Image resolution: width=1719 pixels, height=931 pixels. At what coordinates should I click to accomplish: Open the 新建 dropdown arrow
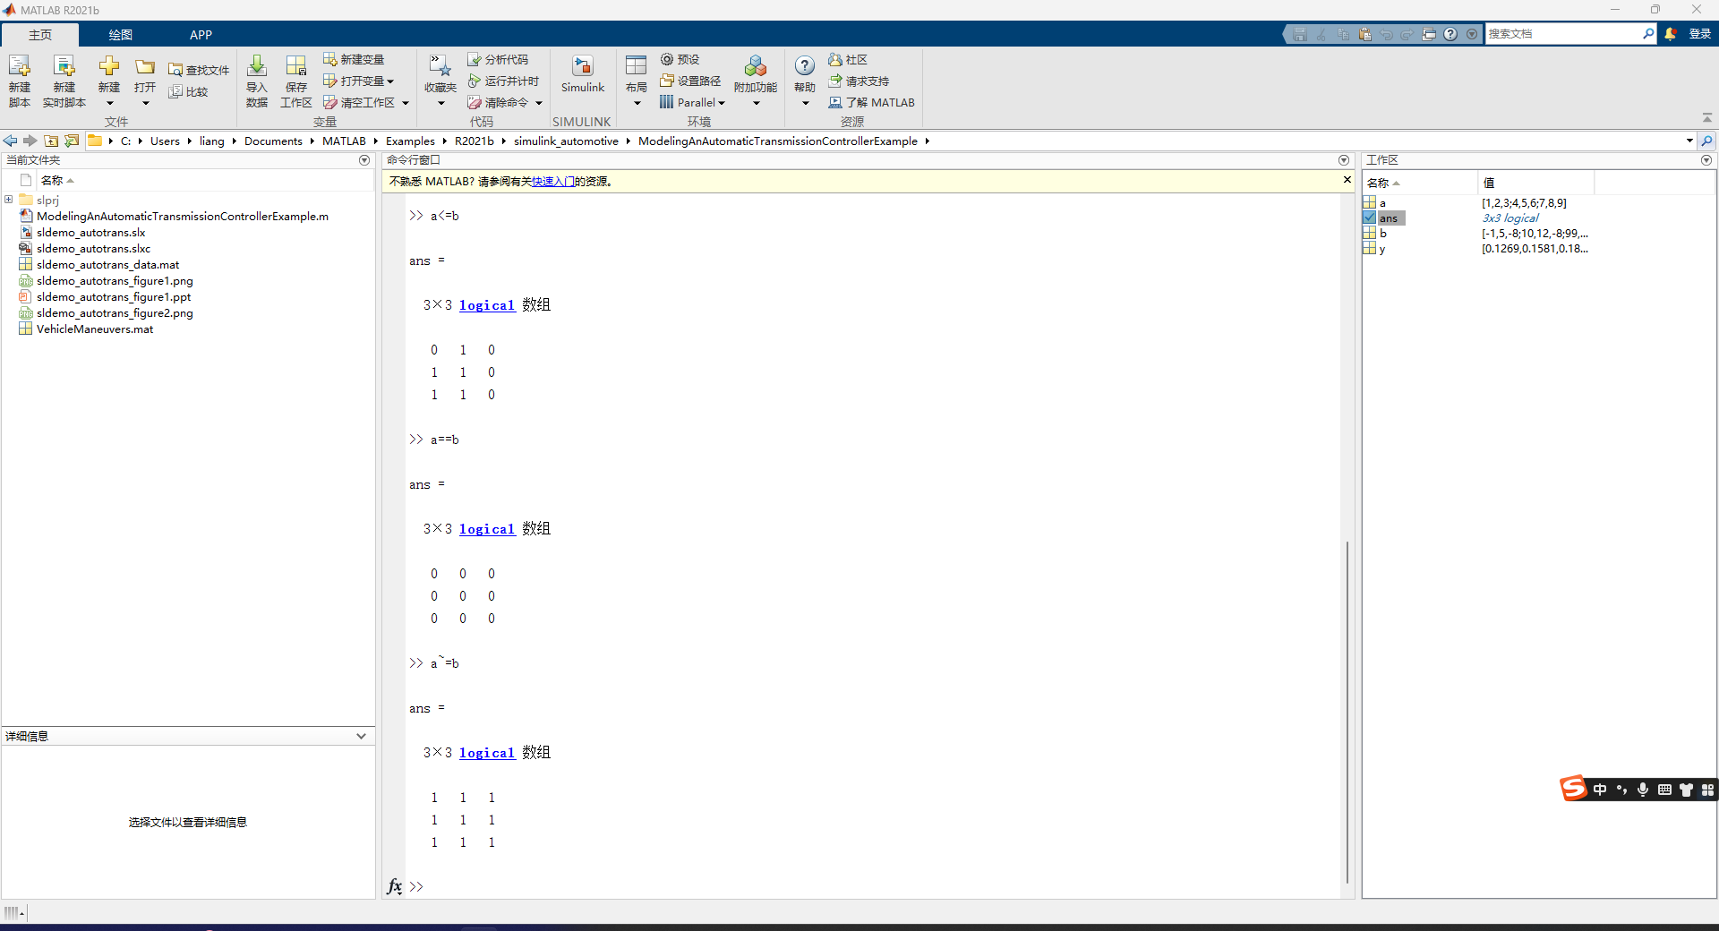tap(109, 103)
